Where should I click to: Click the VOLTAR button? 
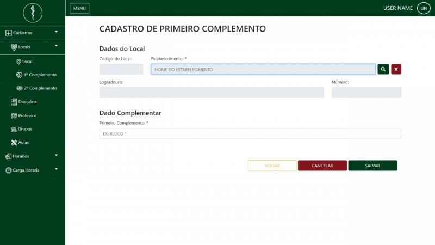(272, 166)
